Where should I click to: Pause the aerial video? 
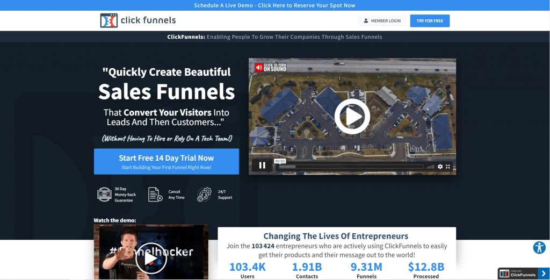[262, 166]
